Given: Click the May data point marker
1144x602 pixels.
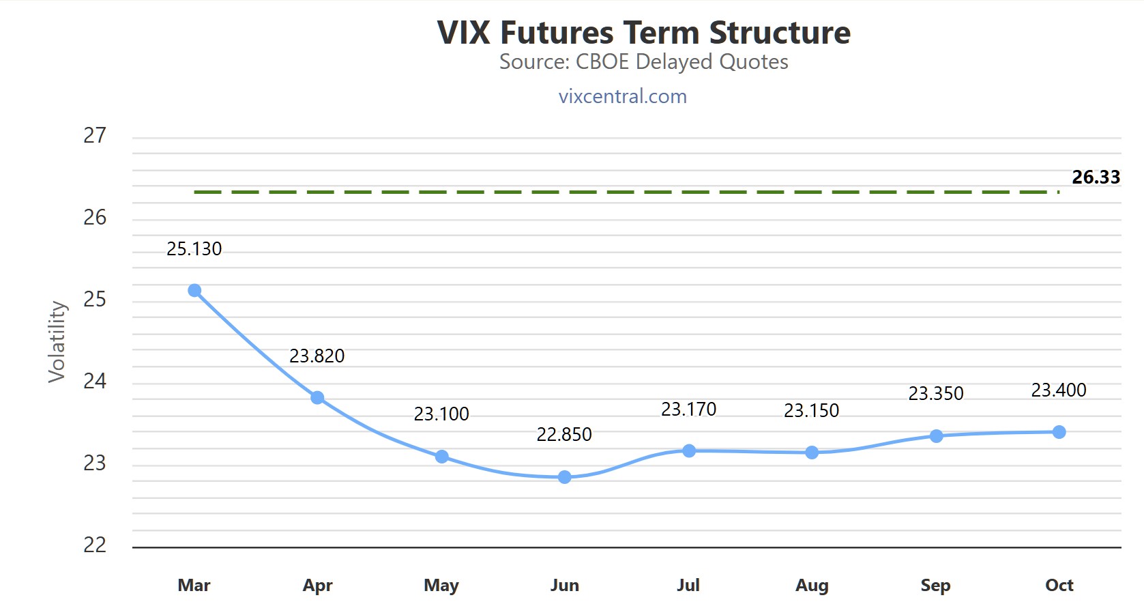Looking at the screenshot, I should point(442,457).
